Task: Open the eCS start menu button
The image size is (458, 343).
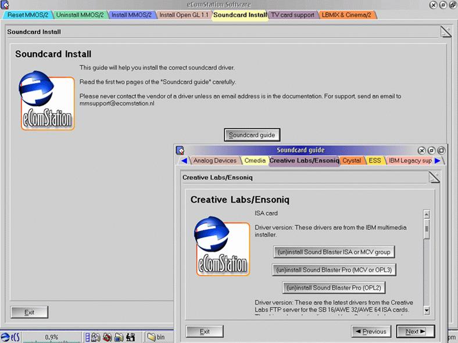Action: 10,337
